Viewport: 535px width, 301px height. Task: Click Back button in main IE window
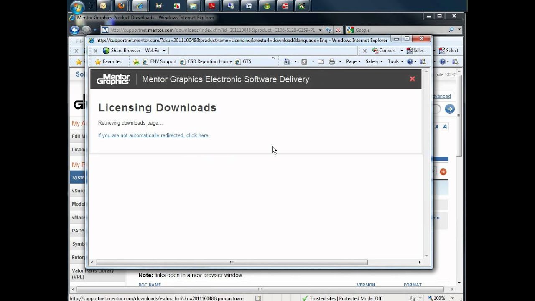tap(75, 30)
